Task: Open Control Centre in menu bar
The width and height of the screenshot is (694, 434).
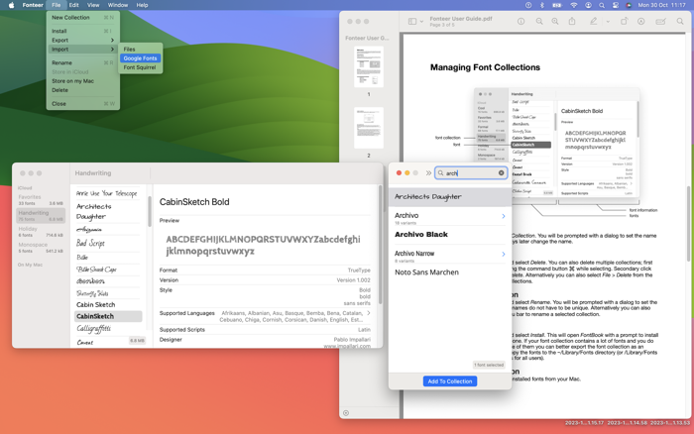Action: click(616, 5)
